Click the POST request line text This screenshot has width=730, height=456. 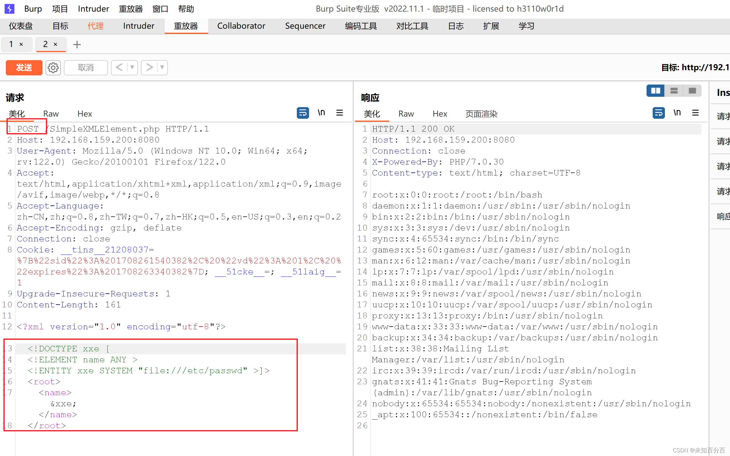click(x=28, y=129)
